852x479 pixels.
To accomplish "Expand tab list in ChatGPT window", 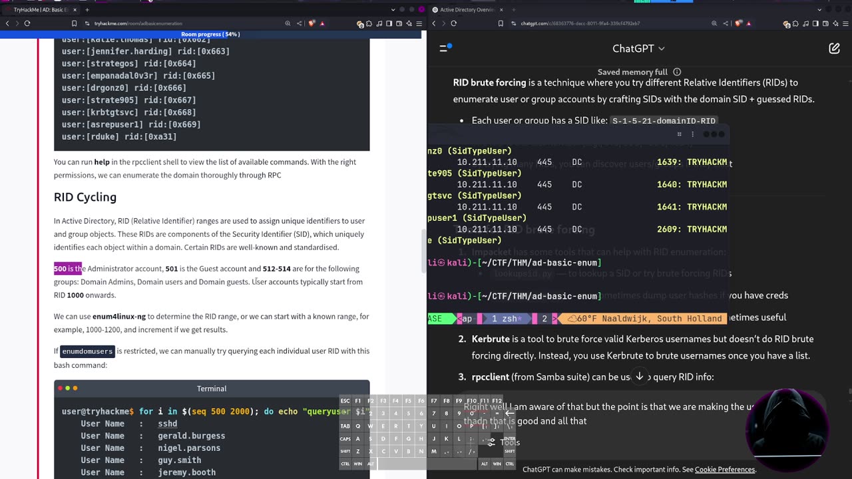I will point(819,9).
